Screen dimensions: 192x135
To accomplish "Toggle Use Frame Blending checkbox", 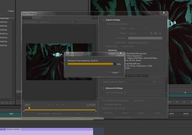I will click(103, 104).
